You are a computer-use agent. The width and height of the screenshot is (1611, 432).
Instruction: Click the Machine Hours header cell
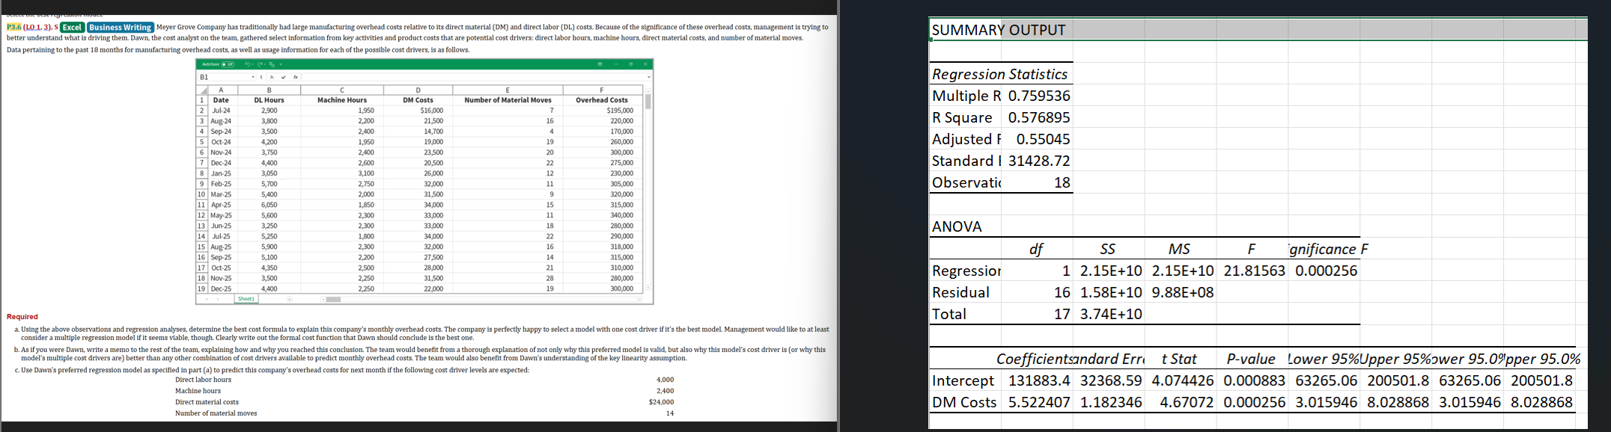[342, 100]
